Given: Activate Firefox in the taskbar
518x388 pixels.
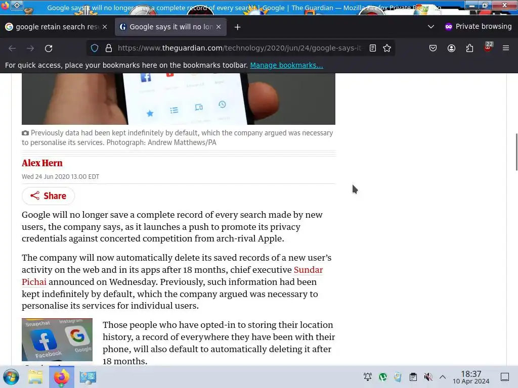Looking at the screenshot, I should click(x=61, y=377).
